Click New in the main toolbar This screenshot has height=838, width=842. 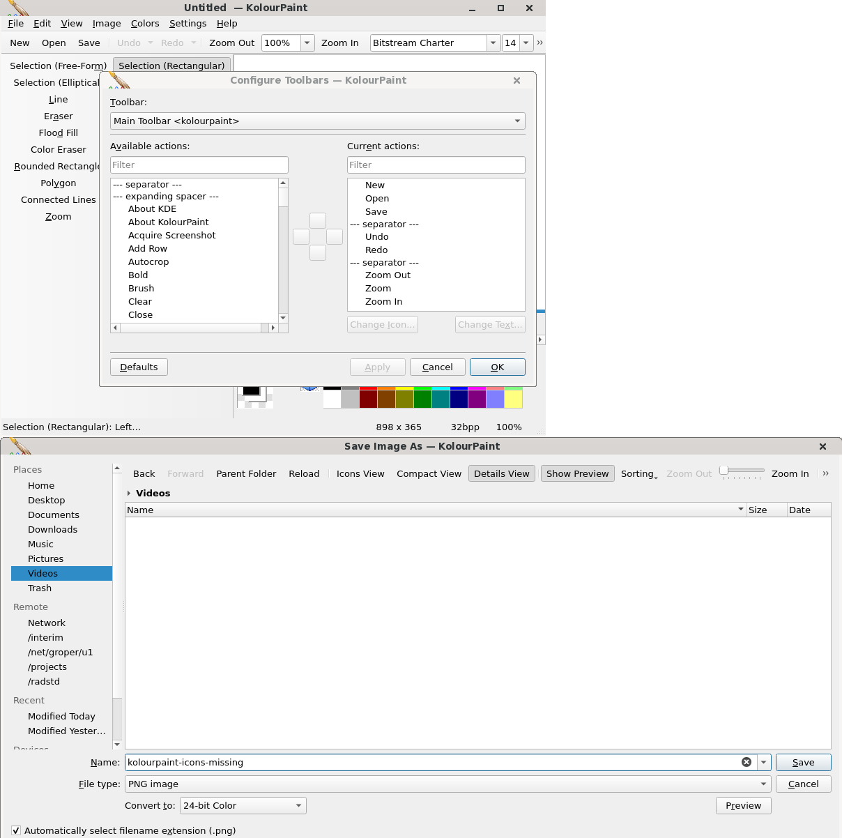(20, 43)
